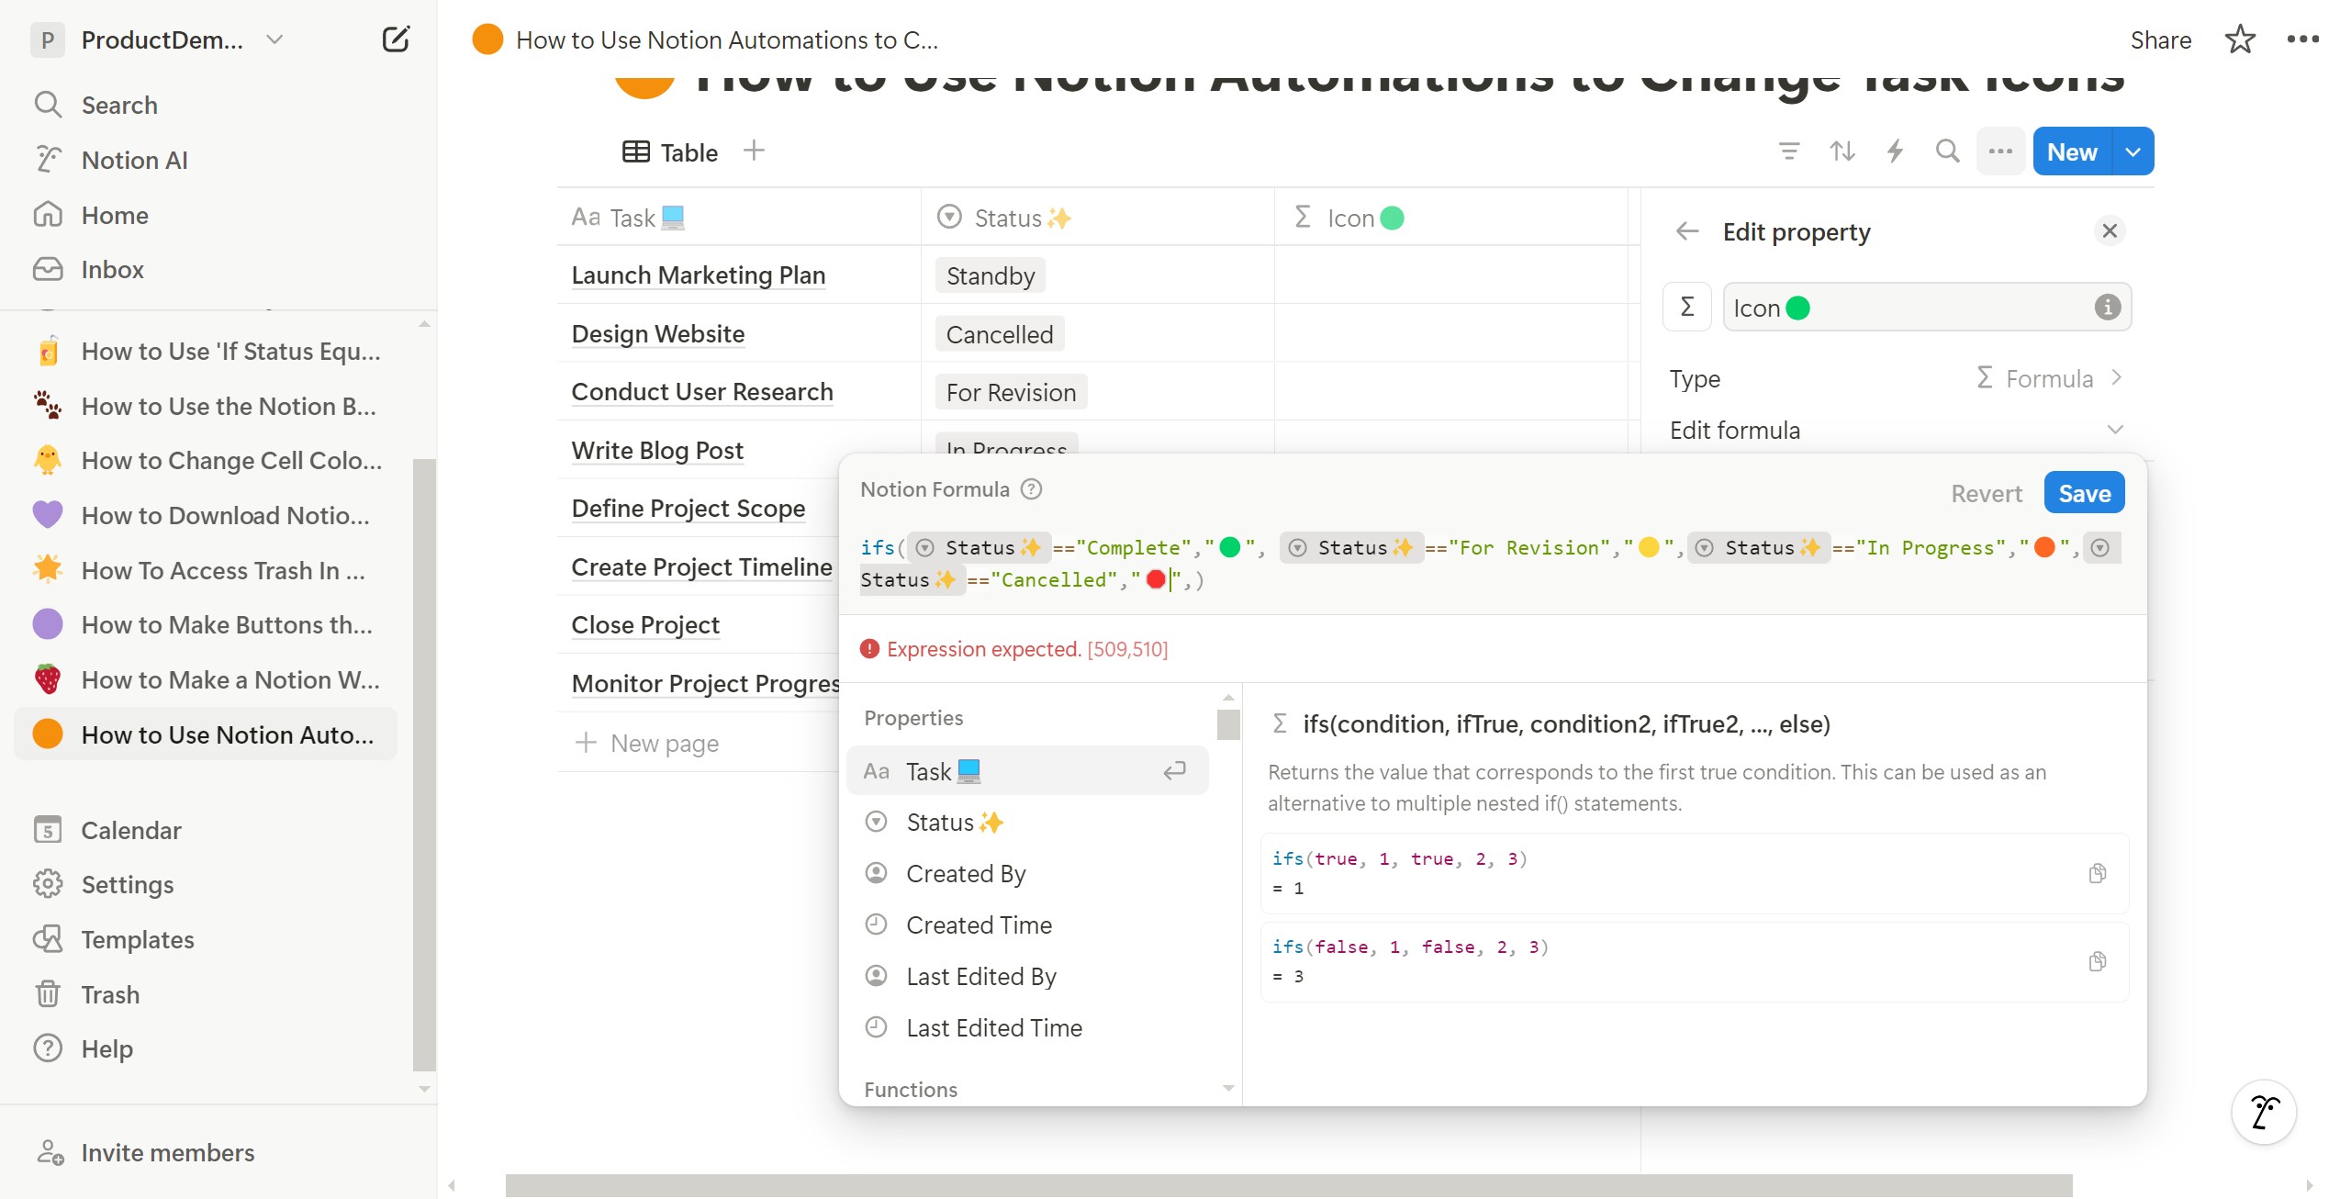The image size is (2351, 1199).
Task: Select Last Edited By property
Action: click(1026, 976)
